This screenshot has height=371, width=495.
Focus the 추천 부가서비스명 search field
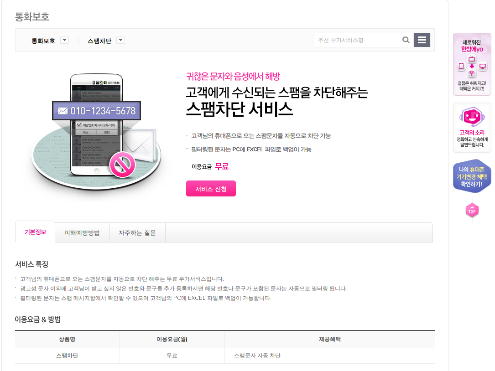357,40
